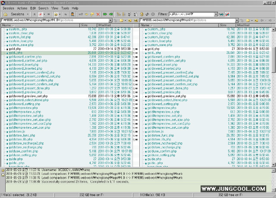Toggle the Suppress Filters crossed glasses icon
The height and width of the screenshot is (198, 276).
pyautogui.click(x=227, y=14)
